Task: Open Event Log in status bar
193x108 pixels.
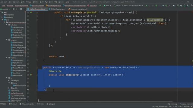Action: (x=172, y=104)
